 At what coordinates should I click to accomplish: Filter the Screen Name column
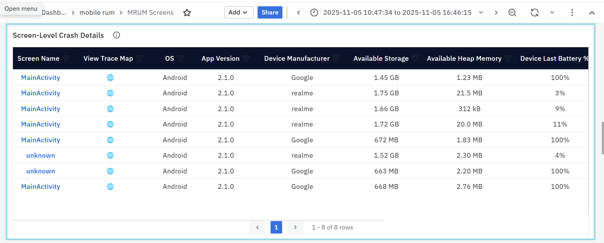point(66,59)
